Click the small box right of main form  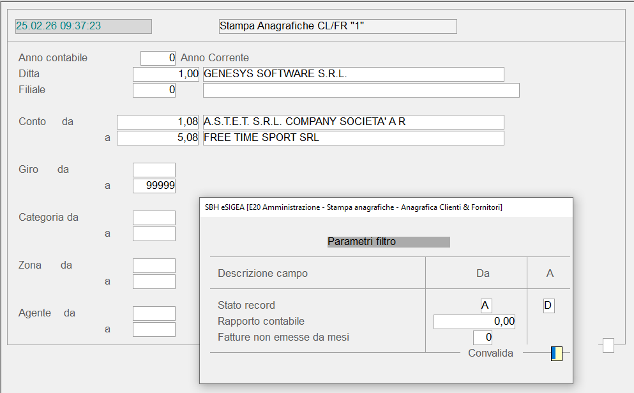(608, 345)
